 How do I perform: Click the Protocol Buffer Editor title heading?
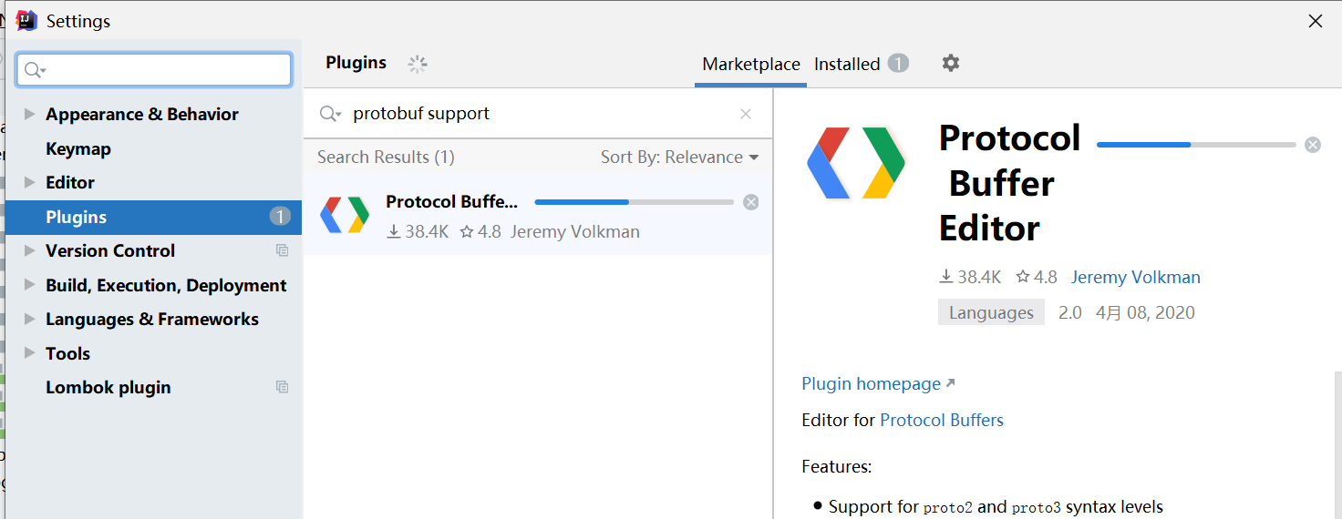point(1010,183)
